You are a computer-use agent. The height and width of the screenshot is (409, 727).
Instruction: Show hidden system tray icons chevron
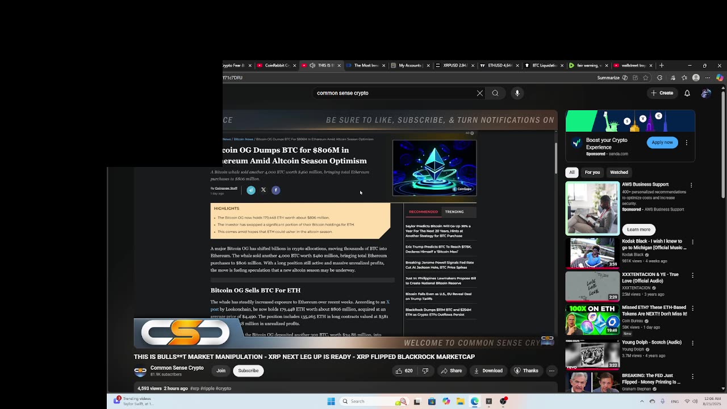(x=642, y=401)
